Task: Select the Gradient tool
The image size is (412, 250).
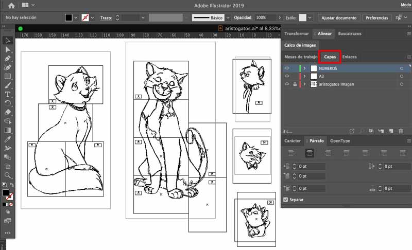Action: (8, 130)
